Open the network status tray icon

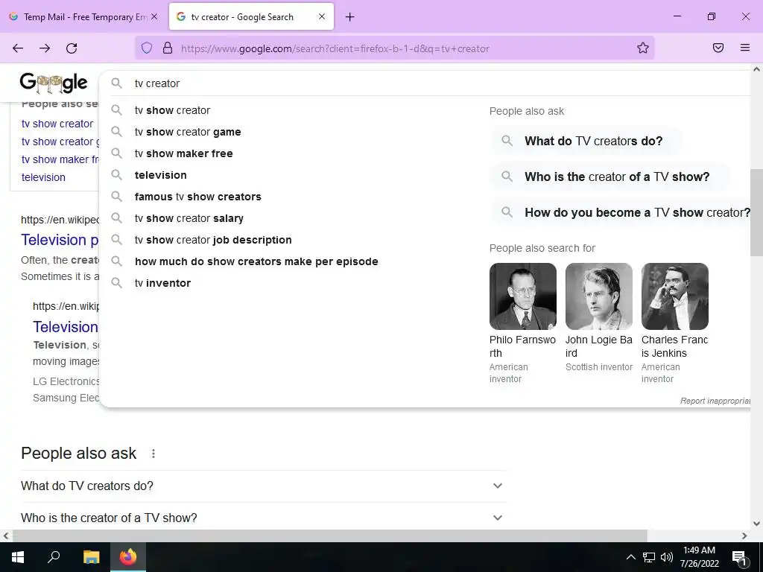coord(649,557)
